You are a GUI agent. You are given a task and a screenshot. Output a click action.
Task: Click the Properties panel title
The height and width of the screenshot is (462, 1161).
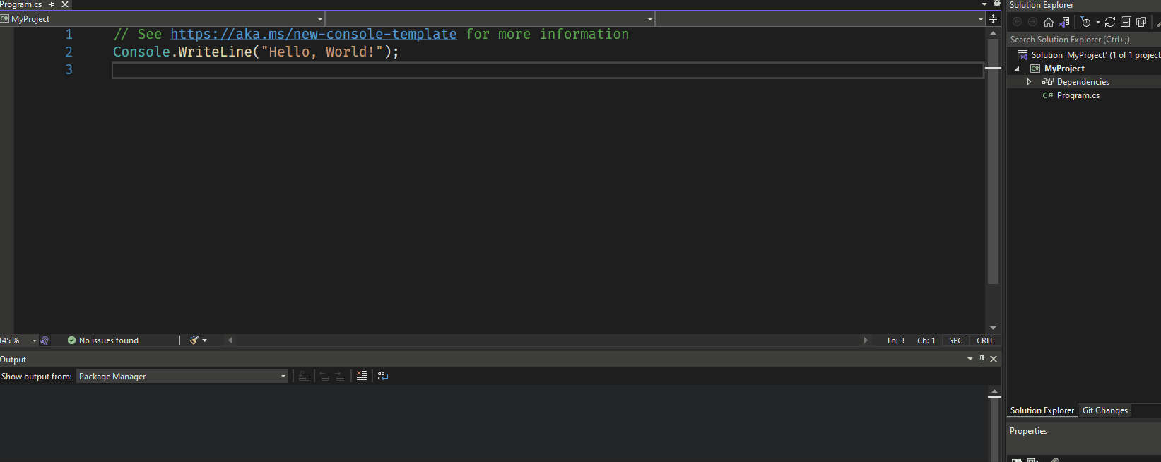coord(1028,431)
